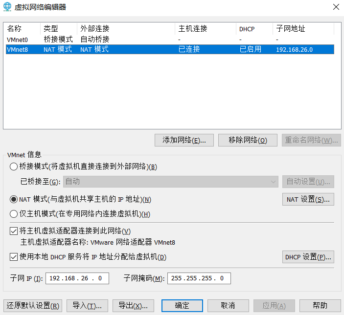The height and width of the screenshot is (315, 344).
Task: Click the 已连接 cell of VMnet8
Action: click(x=189, y=49)
